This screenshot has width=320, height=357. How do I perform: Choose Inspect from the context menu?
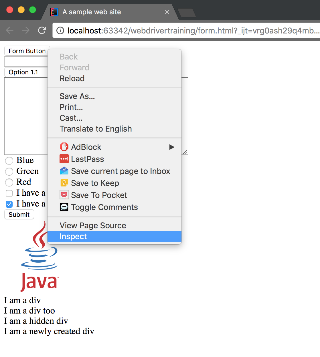(73, 237)
